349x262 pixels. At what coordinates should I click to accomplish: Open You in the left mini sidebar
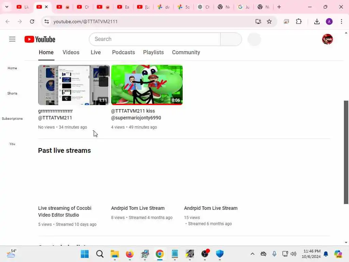point(12,144)
